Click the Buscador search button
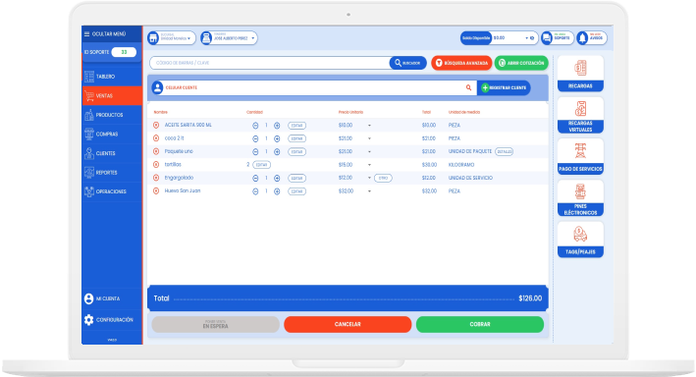Image resolution: width=696 pixels, height=377 pixels. 408,63
